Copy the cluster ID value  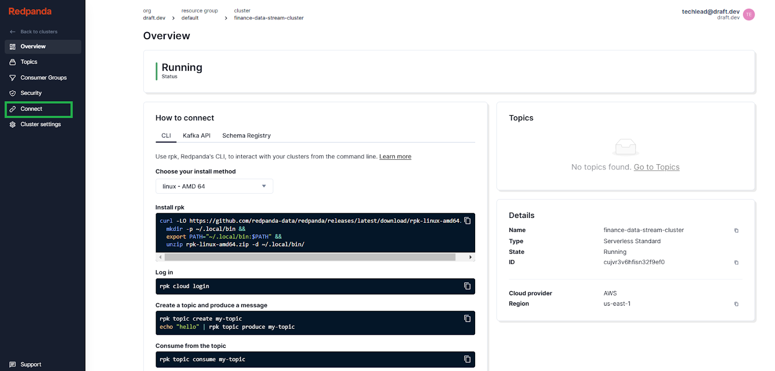[736, 263]
